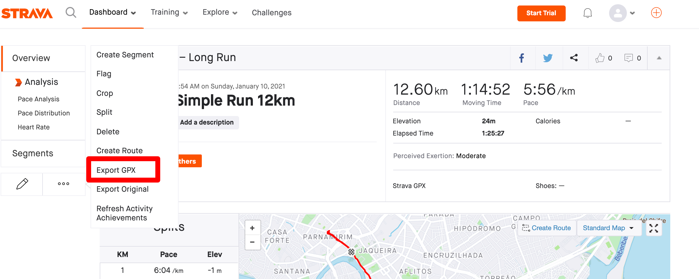
Task: Open the notifications bell
Action: 587,13
